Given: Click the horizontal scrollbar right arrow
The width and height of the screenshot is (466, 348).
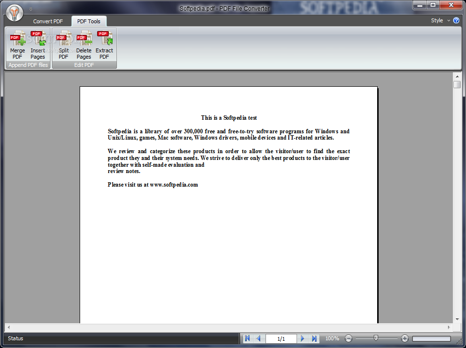Looking at the screenshot, I should 449,327.
